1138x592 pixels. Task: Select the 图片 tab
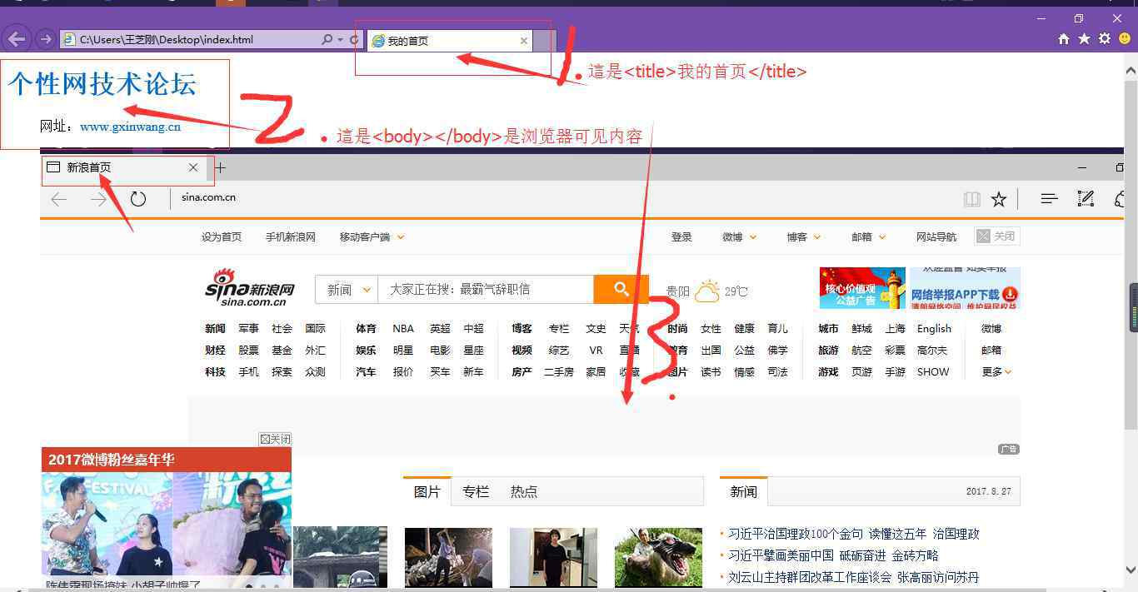(x=427, y=491)
